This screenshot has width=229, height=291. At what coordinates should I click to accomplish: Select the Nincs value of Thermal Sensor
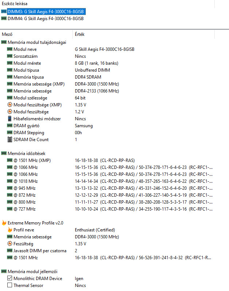[x=80, y=286]
